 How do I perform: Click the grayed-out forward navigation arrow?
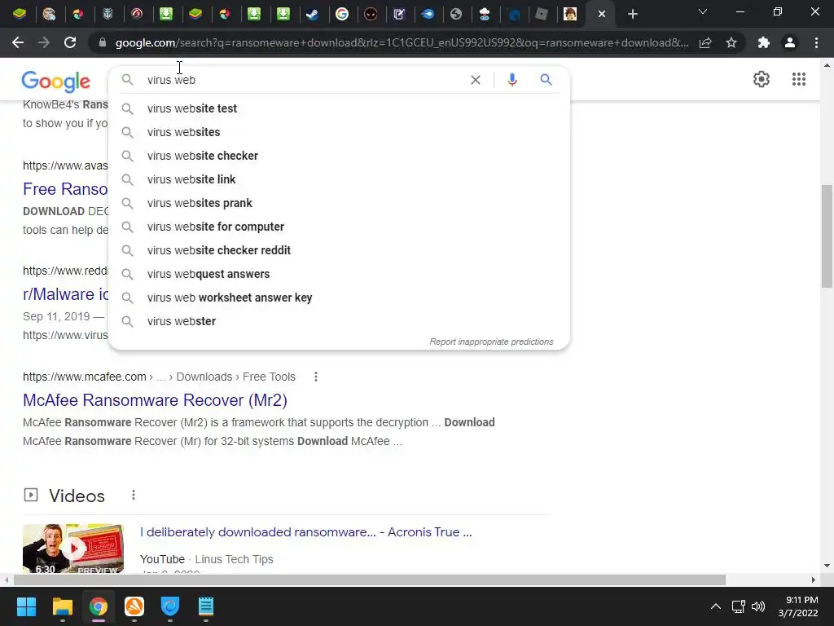point(44,42)
